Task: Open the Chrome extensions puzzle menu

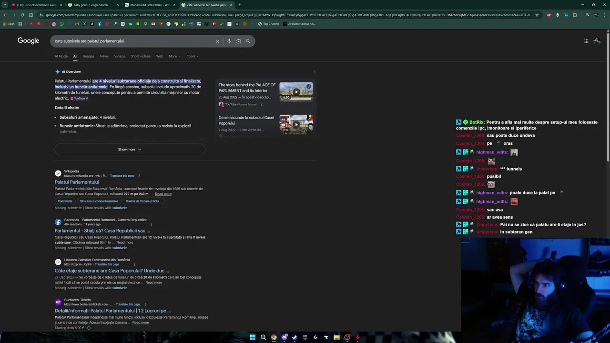Action: [575, 15]
